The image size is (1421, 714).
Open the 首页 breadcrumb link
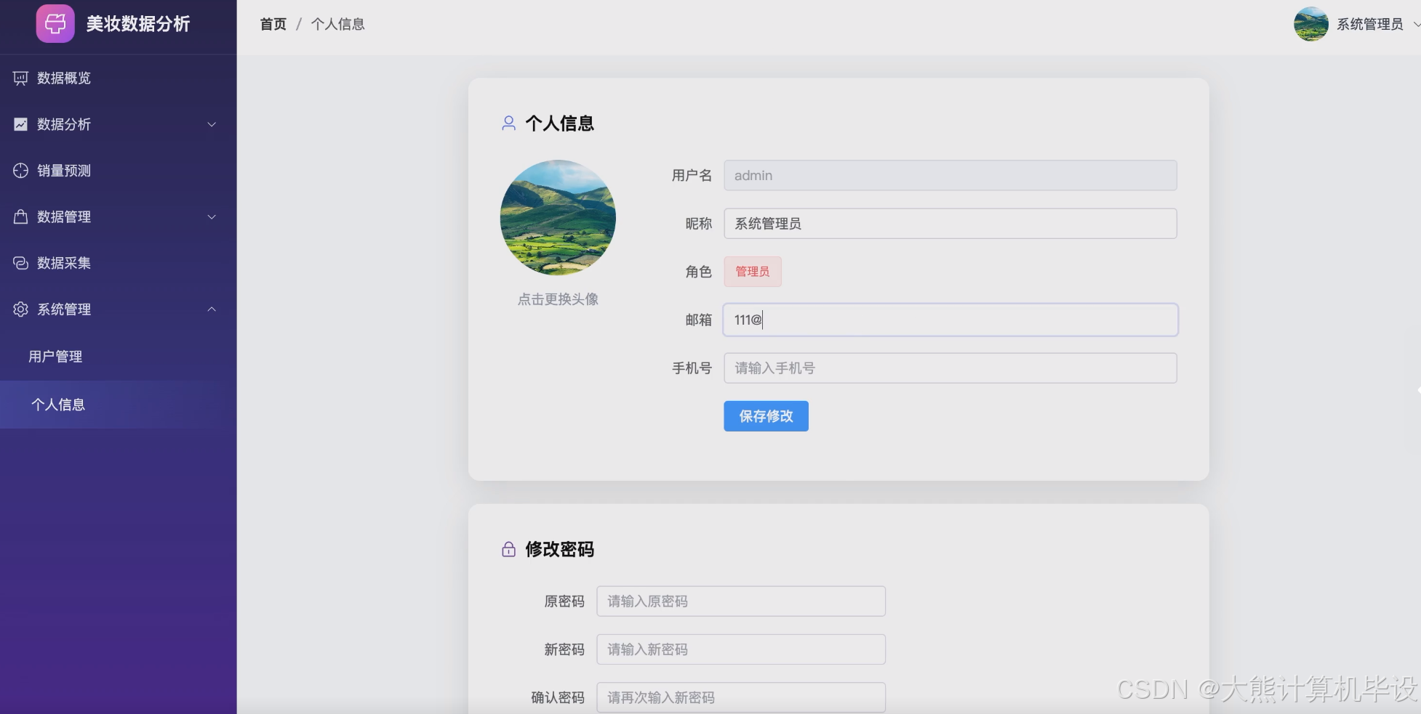(x=273, y=24)
